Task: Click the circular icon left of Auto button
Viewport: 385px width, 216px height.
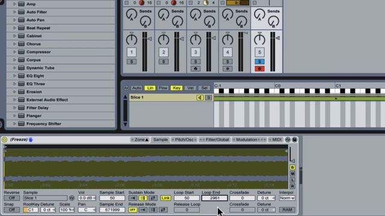Action: click(126, 88)
